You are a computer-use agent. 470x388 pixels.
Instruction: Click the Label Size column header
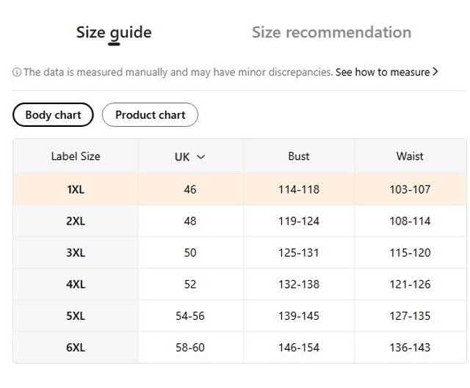[76, 156]
